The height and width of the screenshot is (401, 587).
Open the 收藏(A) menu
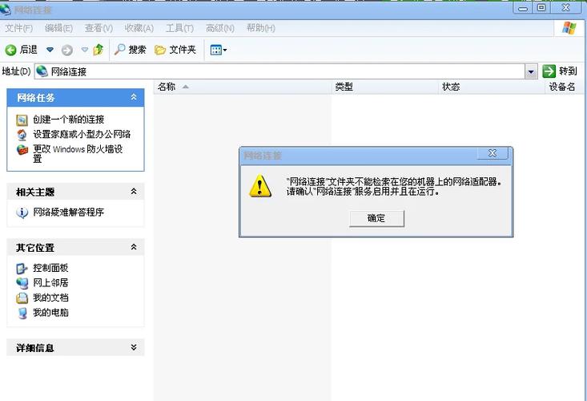click(139, 28)
